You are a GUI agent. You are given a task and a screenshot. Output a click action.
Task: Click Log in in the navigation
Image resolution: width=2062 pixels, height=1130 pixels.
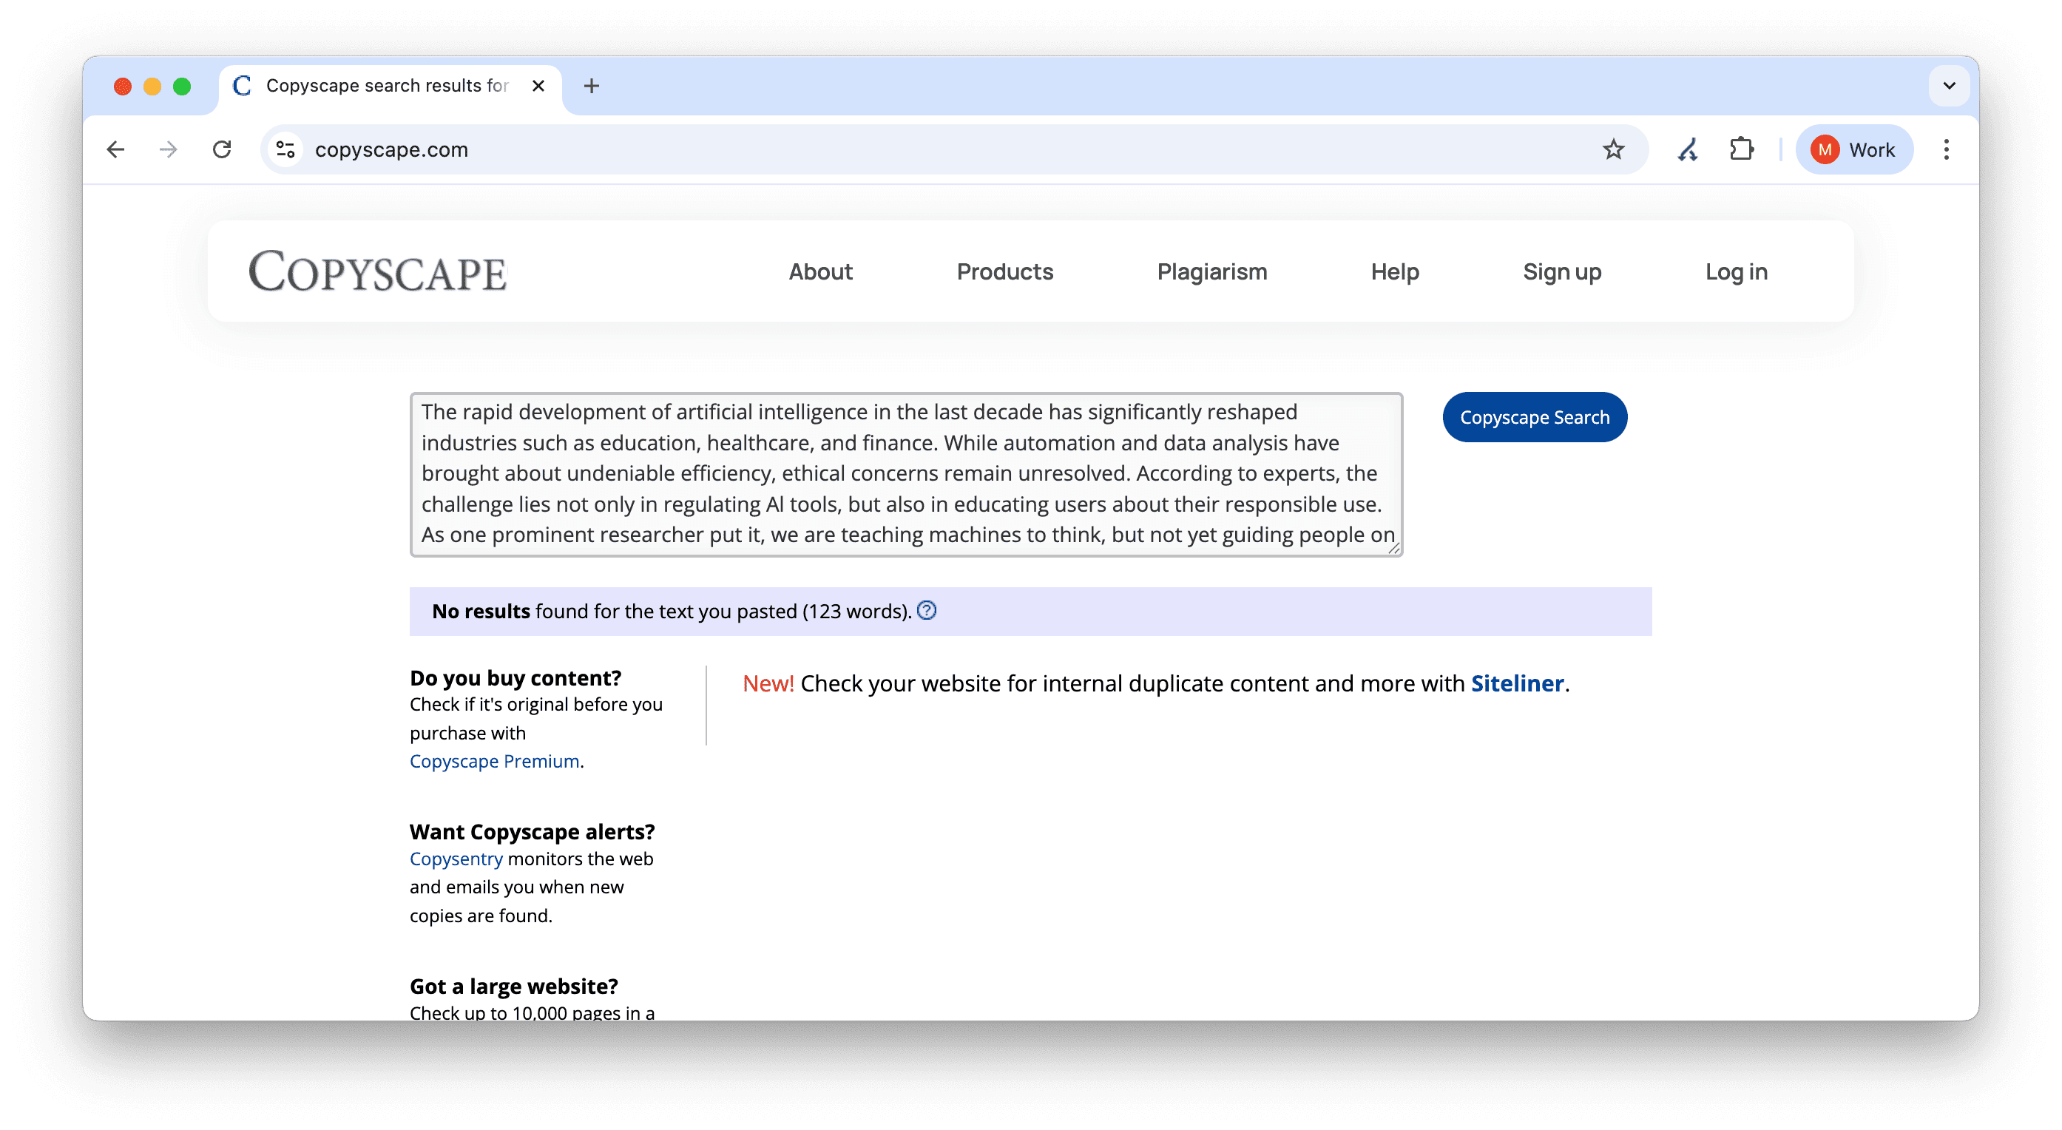pos(1735,272)
